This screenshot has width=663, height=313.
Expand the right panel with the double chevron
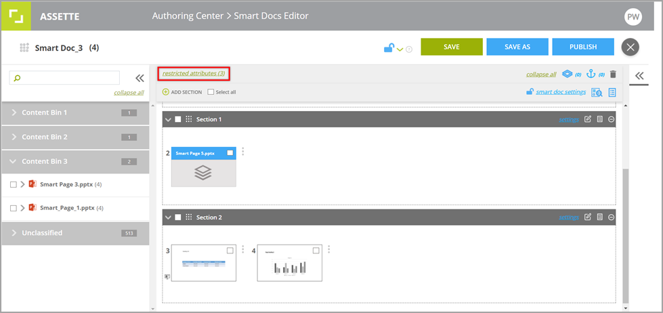point(639,76)
